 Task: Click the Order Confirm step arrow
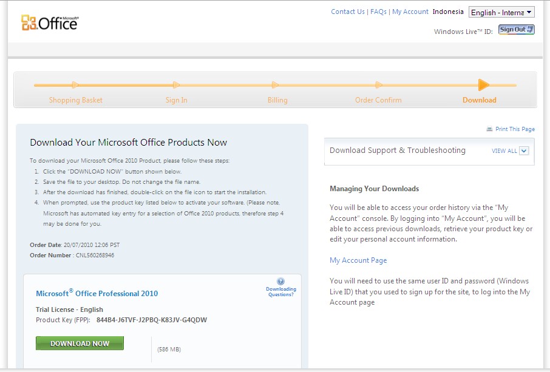[379, 85]
